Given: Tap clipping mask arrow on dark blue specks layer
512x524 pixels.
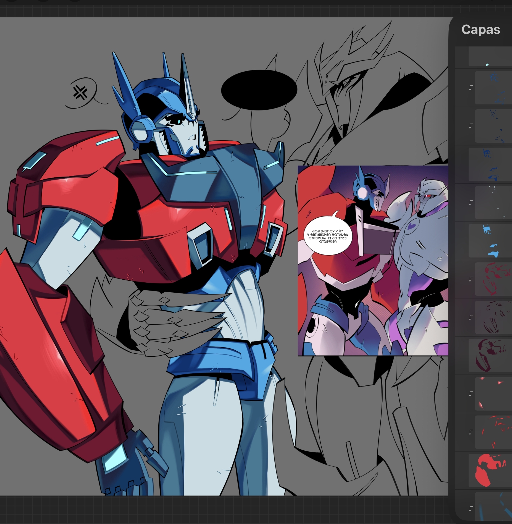Looking at the screenshot, I should coord(471,126).
